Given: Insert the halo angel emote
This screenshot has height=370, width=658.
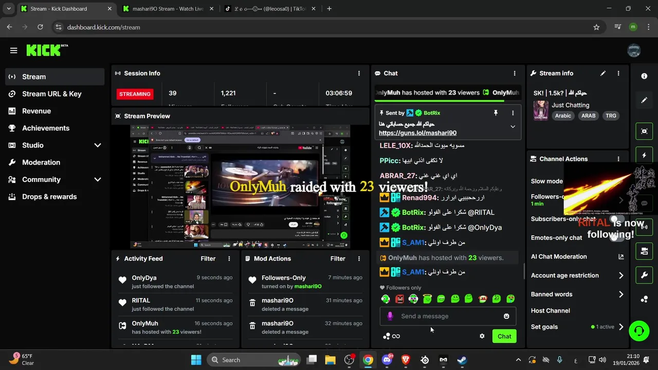Looking at the screenshot, I should [x=427, y=299].
